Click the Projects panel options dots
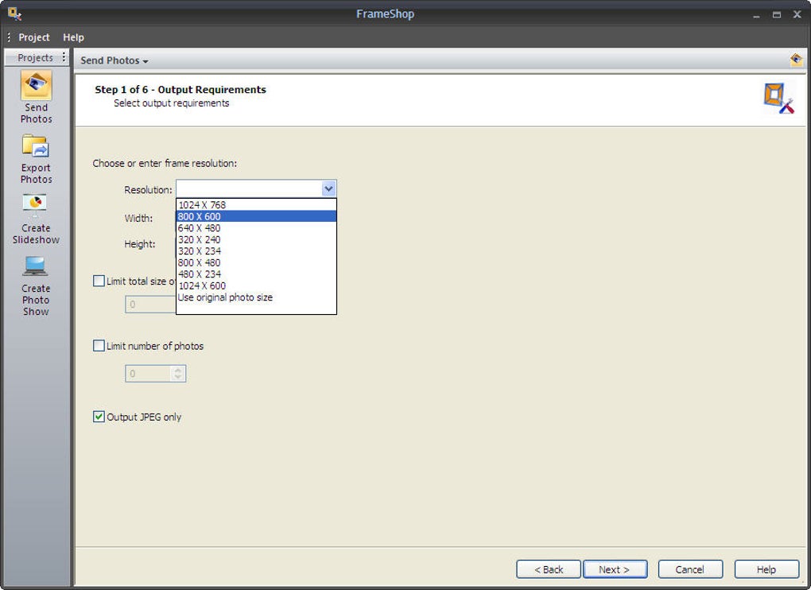811x590 pixels. 64,57
